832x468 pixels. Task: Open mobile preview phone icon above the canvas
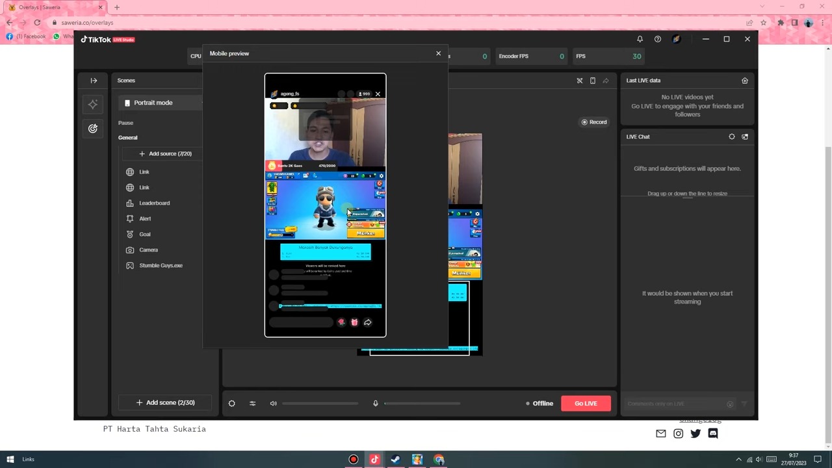(593, 81)
